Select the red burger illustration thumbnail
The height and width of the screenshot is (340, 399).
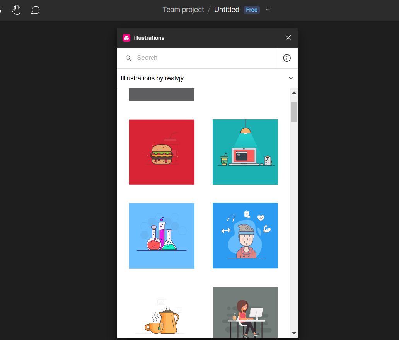click(x=162, y=152)
